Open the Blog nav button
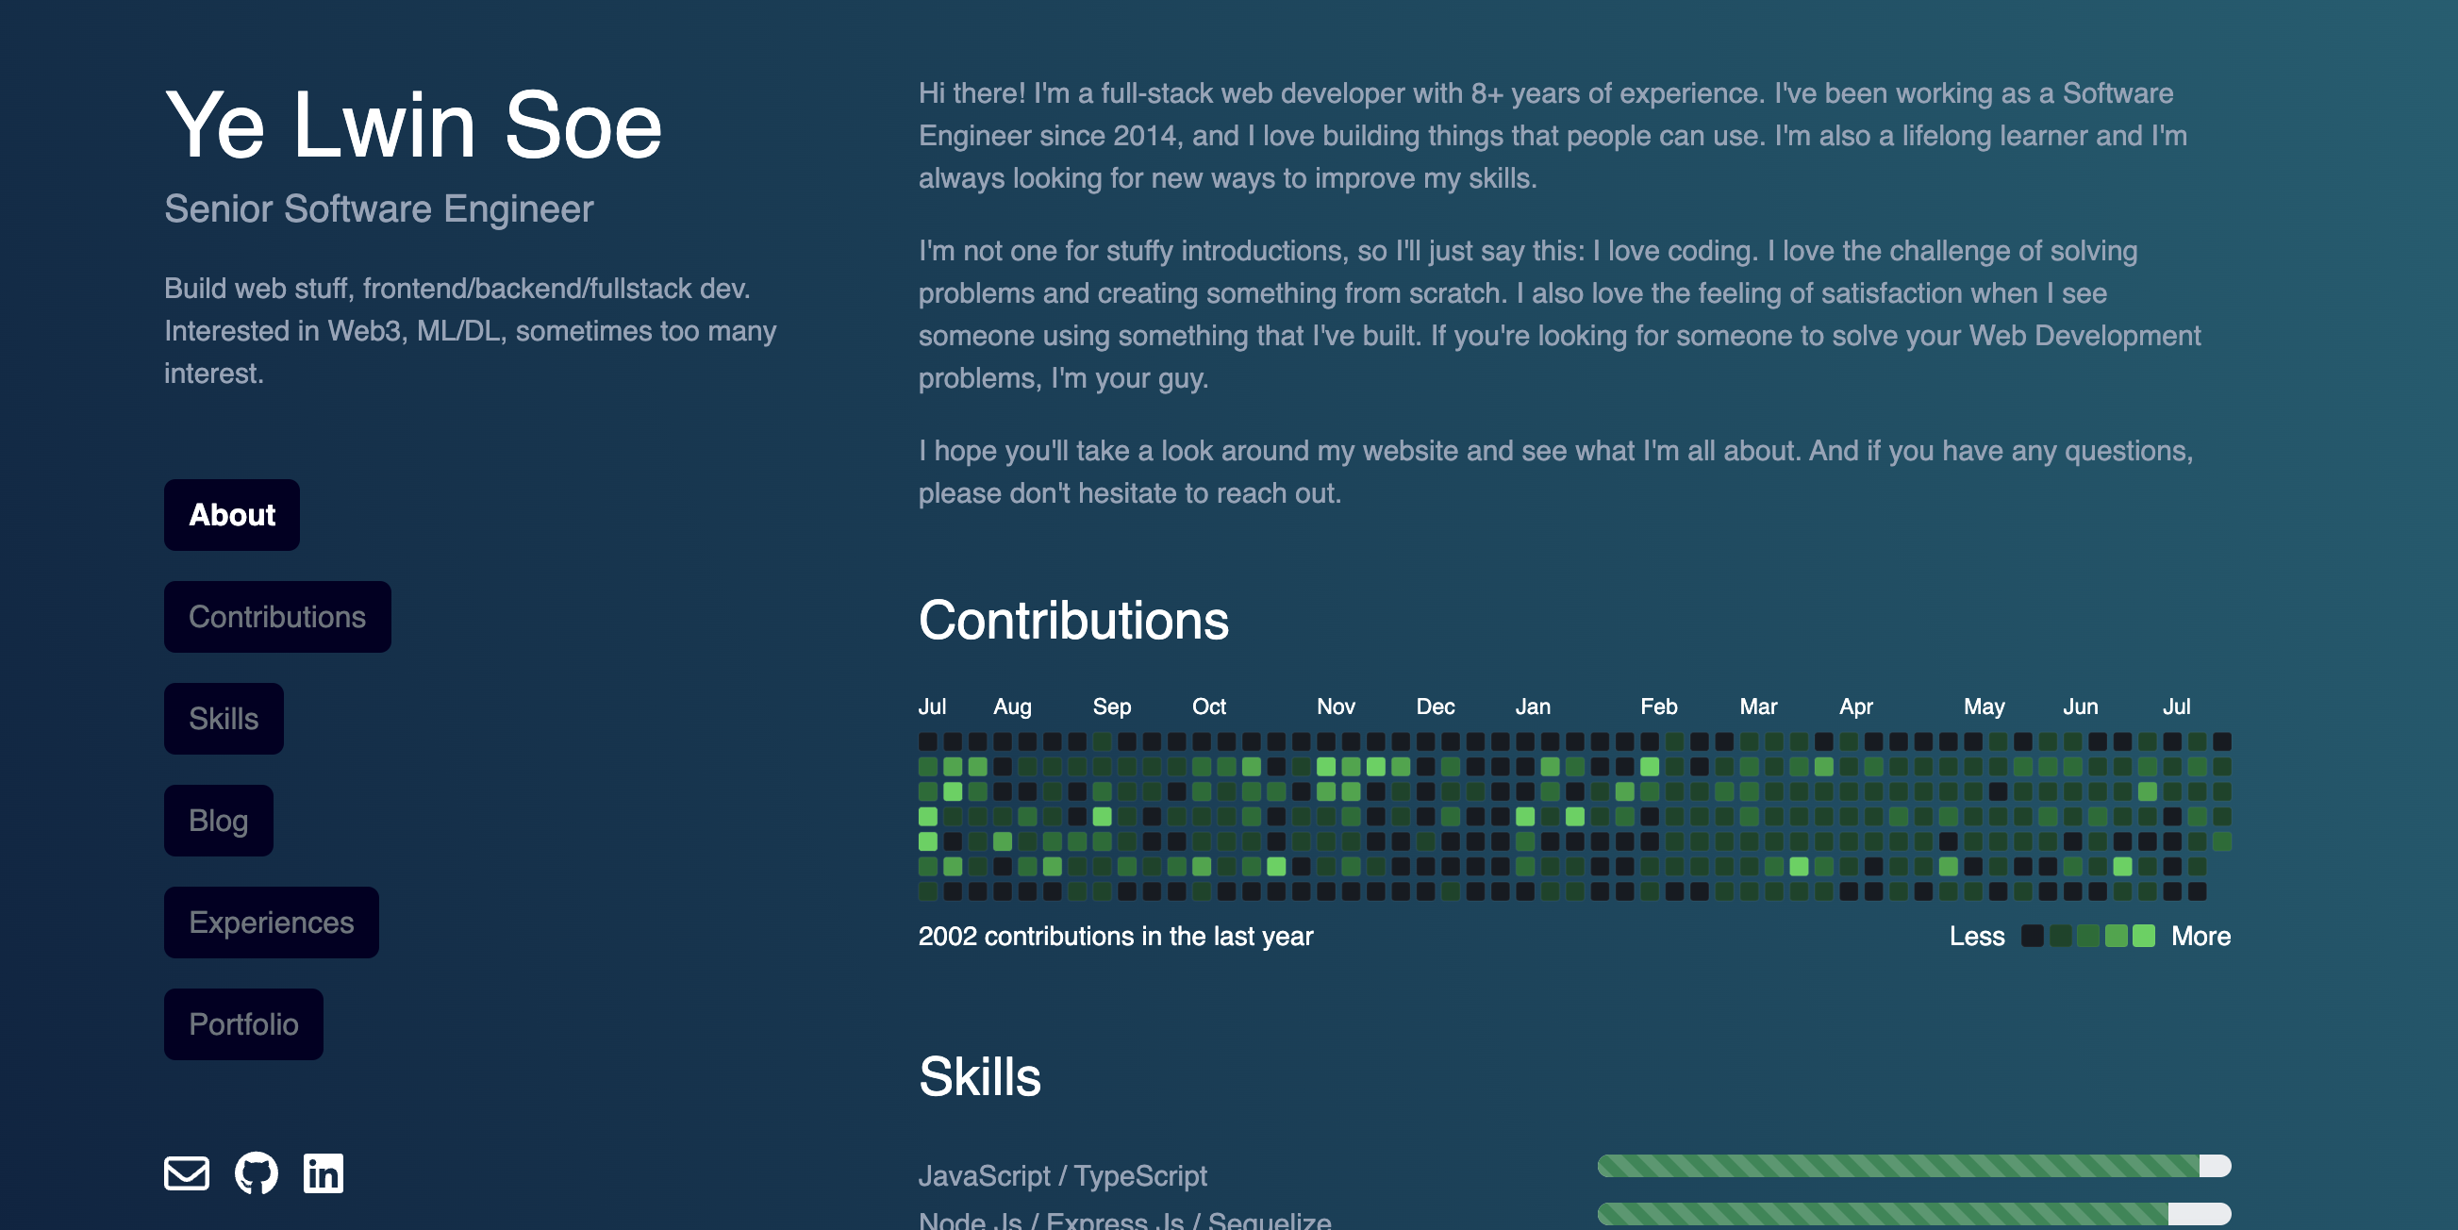2458x1230 pixels. (219, 821)
